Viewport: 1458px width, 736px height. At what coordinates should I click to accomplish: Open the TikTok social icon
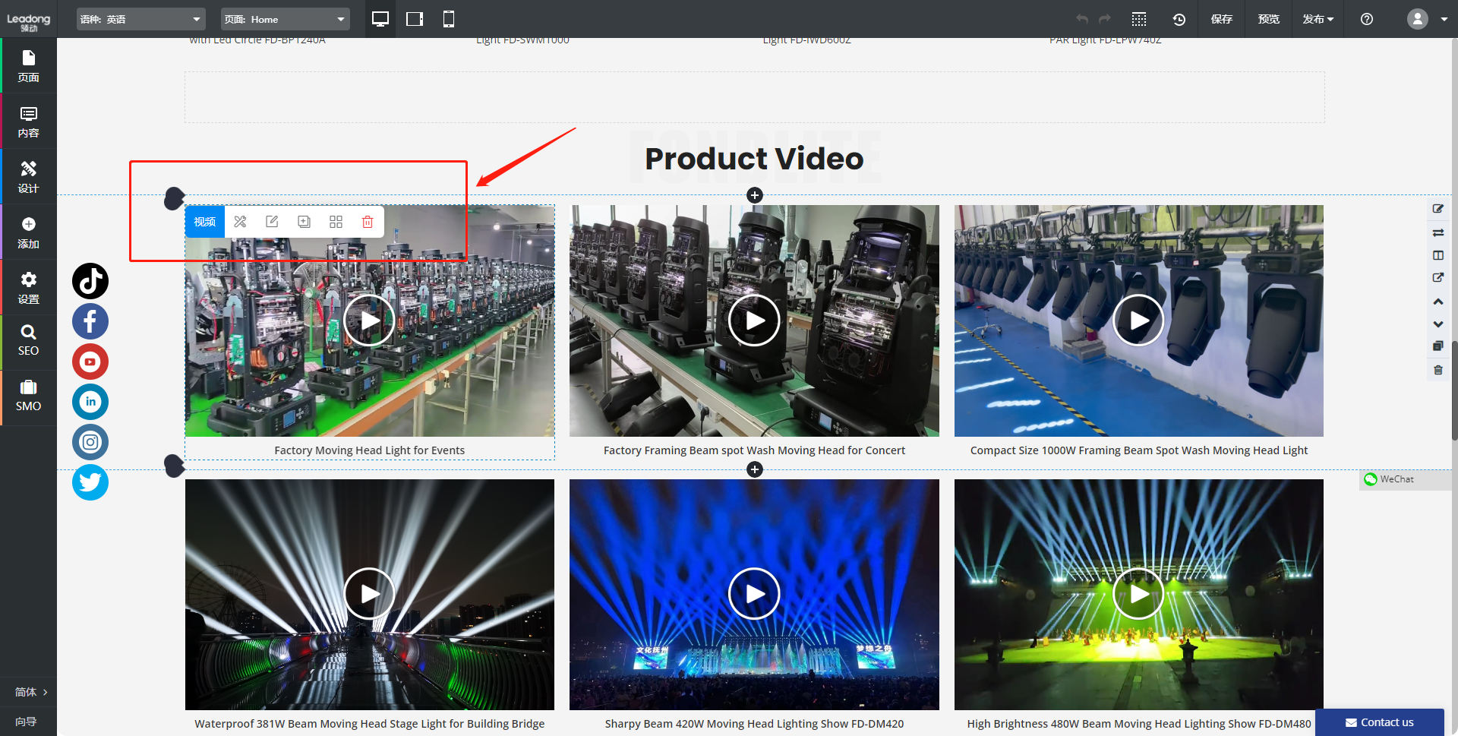90,281
